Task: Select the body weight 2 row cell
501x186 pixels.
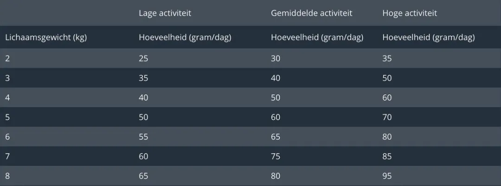Action: pyautogui.click(x=7, y=58)
